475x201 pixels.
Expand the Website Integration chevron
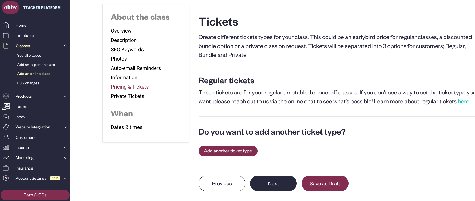pos(65,127)
